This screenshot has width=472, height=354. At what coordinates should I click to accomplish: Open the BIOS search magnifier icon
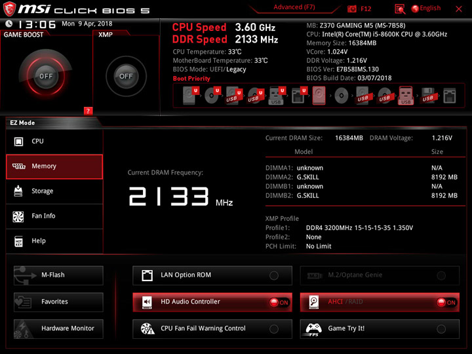point(400,9)
